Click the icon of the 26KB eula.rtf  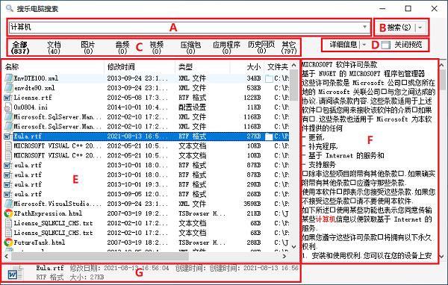click(x=8, y=194)
